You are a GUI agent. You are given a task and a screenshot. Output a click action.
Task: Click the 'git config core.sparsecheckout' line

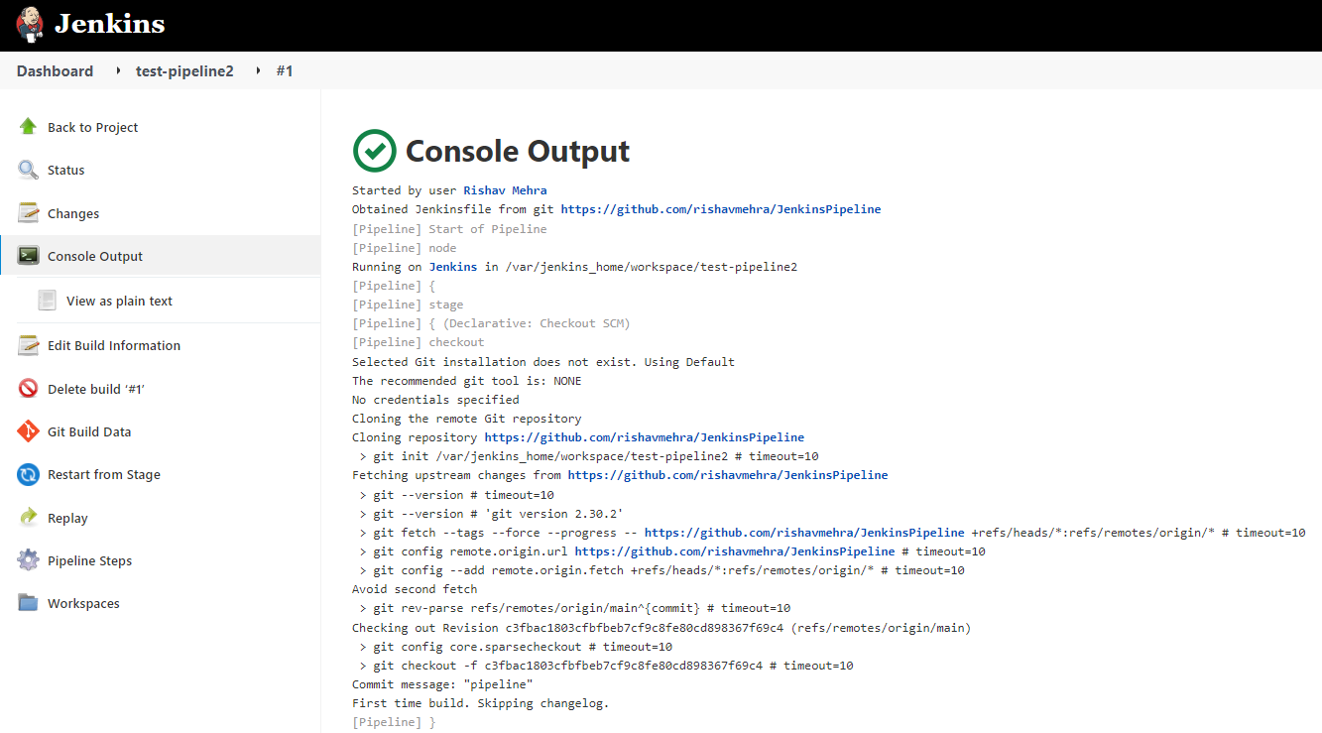[x=516, y=647]
